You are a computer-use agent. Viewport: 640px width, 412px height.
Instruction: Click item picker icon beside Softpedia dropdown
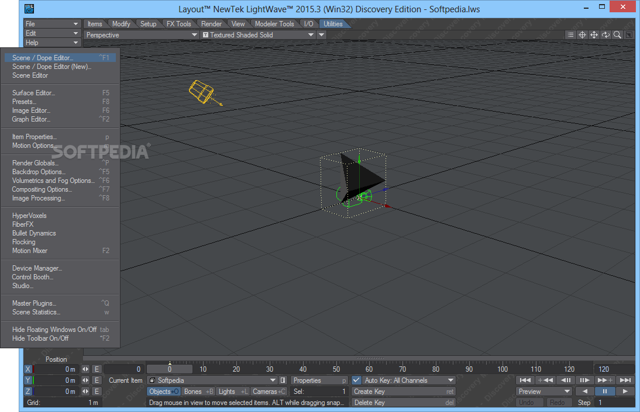[283, 380]
